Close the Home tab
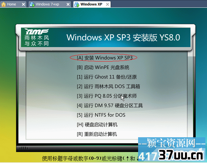This screenshot has width=207, height=163. 23,5
